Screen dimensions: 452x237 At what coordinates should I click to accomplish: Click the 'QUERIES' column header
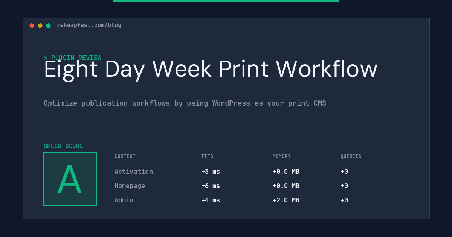(x=351, y=156)
